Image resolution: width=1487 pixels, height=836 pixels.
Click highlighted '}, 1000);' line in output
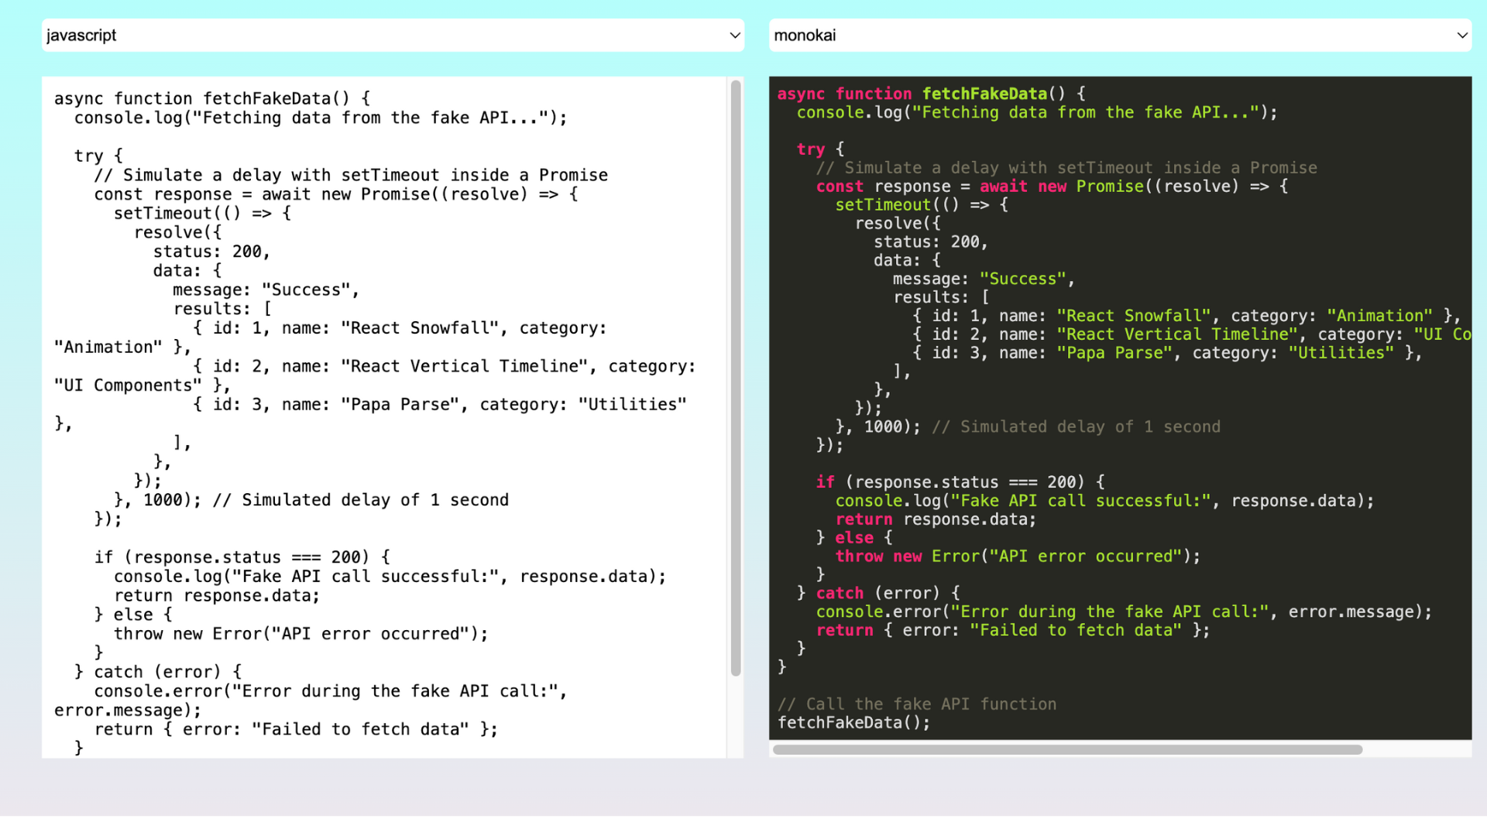coord(878,427)
